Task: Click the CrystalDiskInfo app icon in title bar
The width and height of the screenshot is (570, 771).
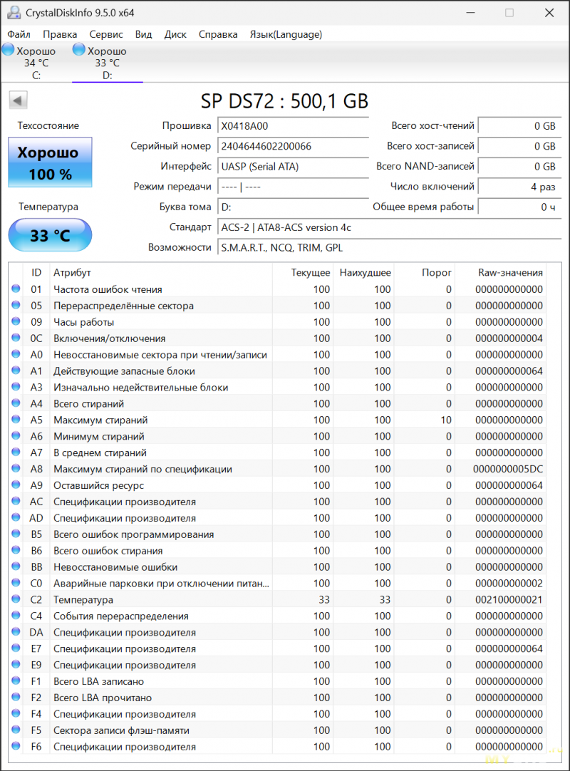Action: coord(14,13)
